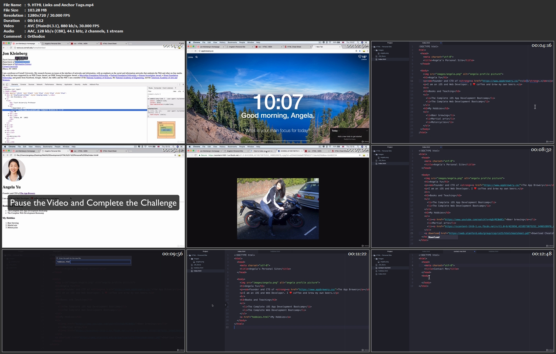Click The App Brewery link in 00:05:42 frame

27,193
